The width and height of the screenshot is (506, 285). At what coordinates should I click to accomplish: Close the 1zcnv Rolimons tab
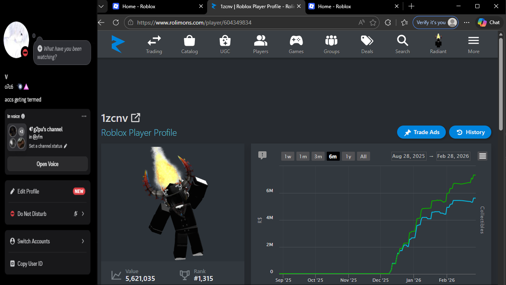(298, 6)
